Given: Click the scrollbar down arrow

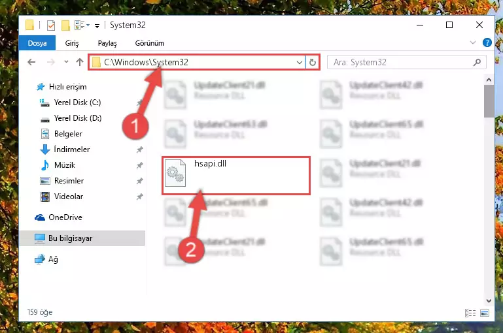Looking at the screenshot, I should coord(489,300).
